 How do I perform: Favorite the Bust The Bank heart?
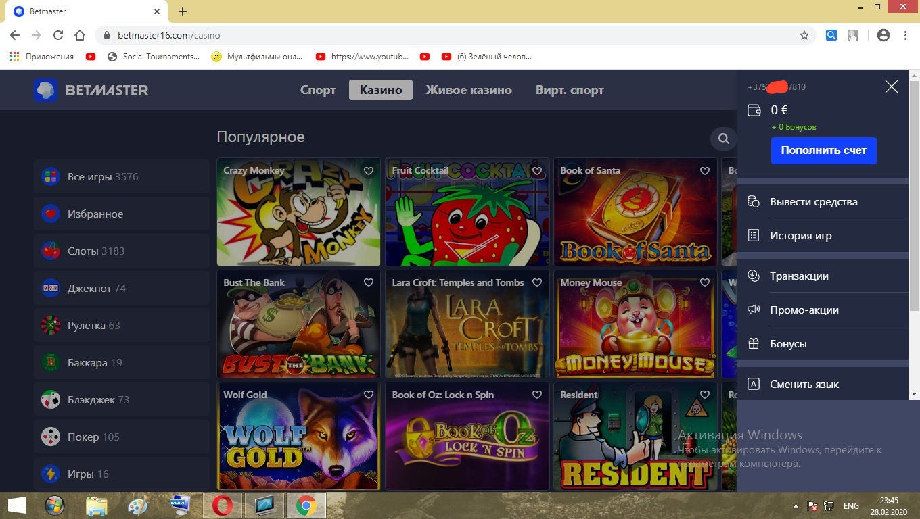click(x=369, y=282)
